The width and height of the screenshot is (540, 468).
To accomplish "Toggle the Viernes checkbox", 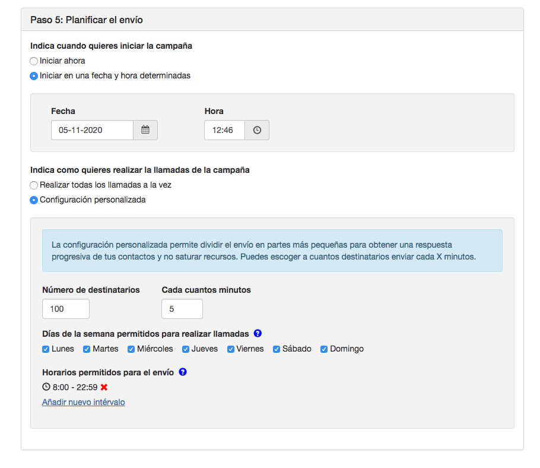I will 230,349.
